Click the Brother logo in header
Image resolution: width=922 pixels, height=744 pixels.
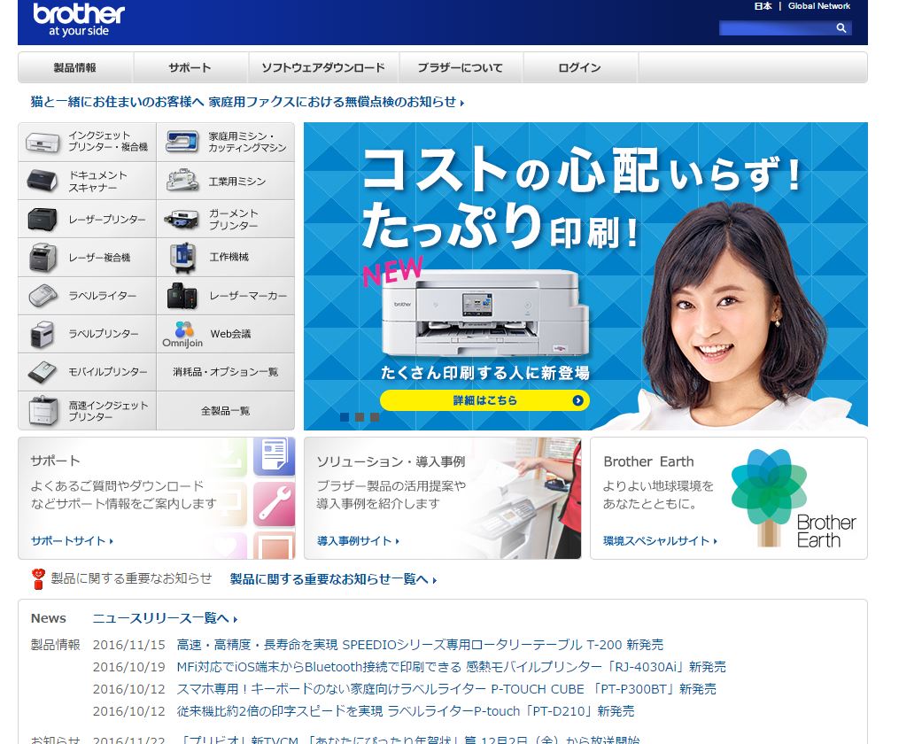pyautogui.click(x=79, y=20)
